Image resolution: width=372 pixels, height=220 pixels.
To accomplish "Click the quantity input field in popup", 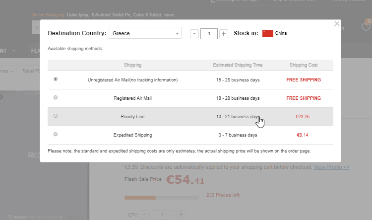I will click(x=209, y=34).
